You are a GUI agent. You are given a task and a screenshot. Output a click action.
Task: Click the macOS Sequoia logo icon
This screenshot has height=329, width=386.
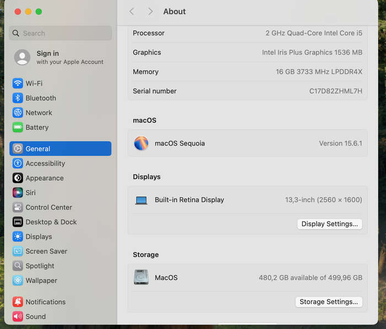(x=141, y=143)
